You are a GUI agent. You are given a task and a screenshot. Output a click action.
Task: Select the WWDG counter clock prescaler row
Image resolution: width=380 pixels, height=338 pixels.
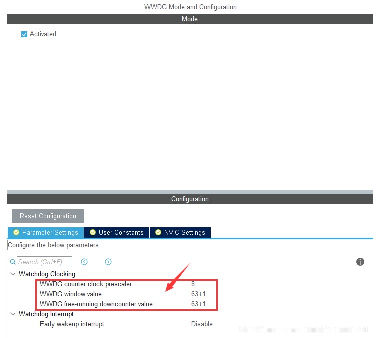point(86,284)
